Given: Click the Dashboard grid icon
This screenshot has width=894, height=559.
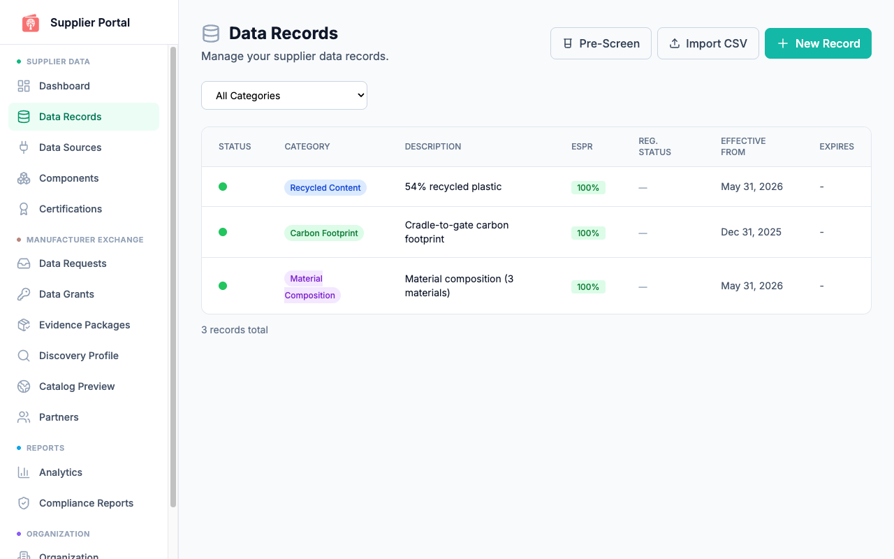Looking at the screenshot, I should coord(24,86).
